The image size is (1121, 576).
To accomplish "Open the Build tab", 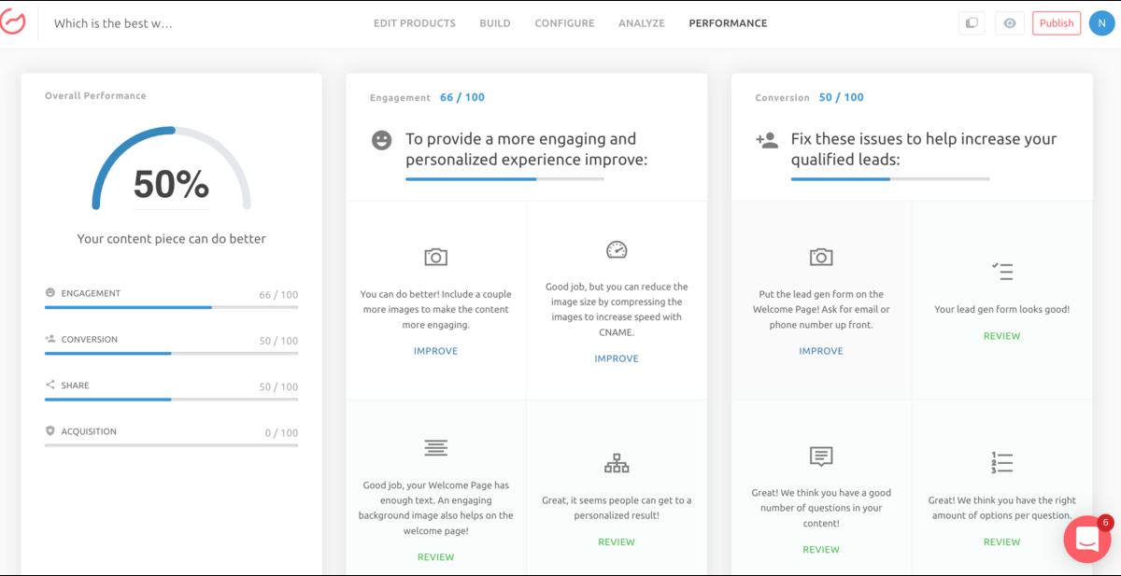I will click(x=495, y=23).
